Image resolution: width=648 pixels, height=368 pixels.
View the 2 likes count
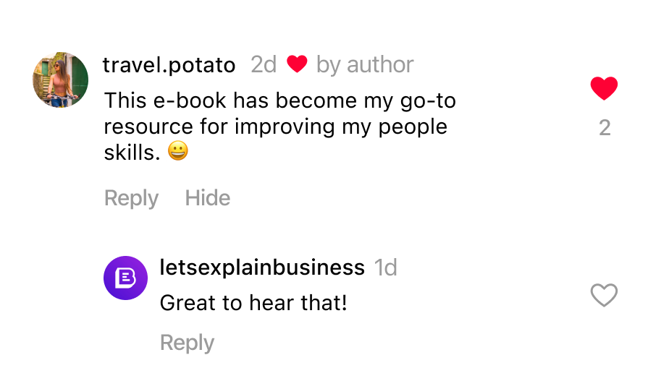(x=605, y=128)
